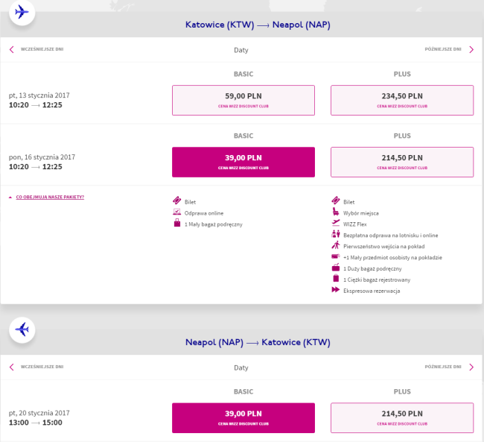
Task: Click the Bilet ticket icon under BASIC
Action: tap(176, 201)
